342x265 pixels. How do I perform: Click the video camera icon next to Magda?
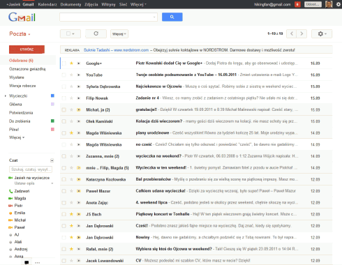[10, 198]
